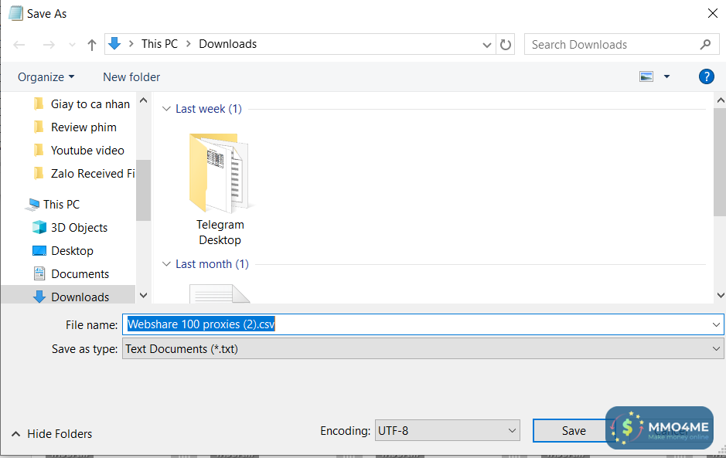The image size is (726, 458).
Task: Open the view options dropdown arrow
Action: pyautogui.click(x=666, y=76)
